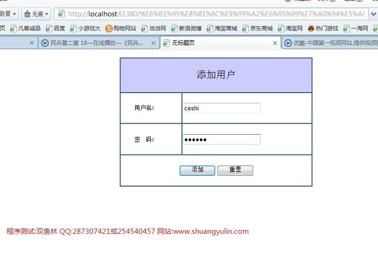Click the page icon in address bar
Viewport: 378px width, 274px height.
(x=61, y=14)
